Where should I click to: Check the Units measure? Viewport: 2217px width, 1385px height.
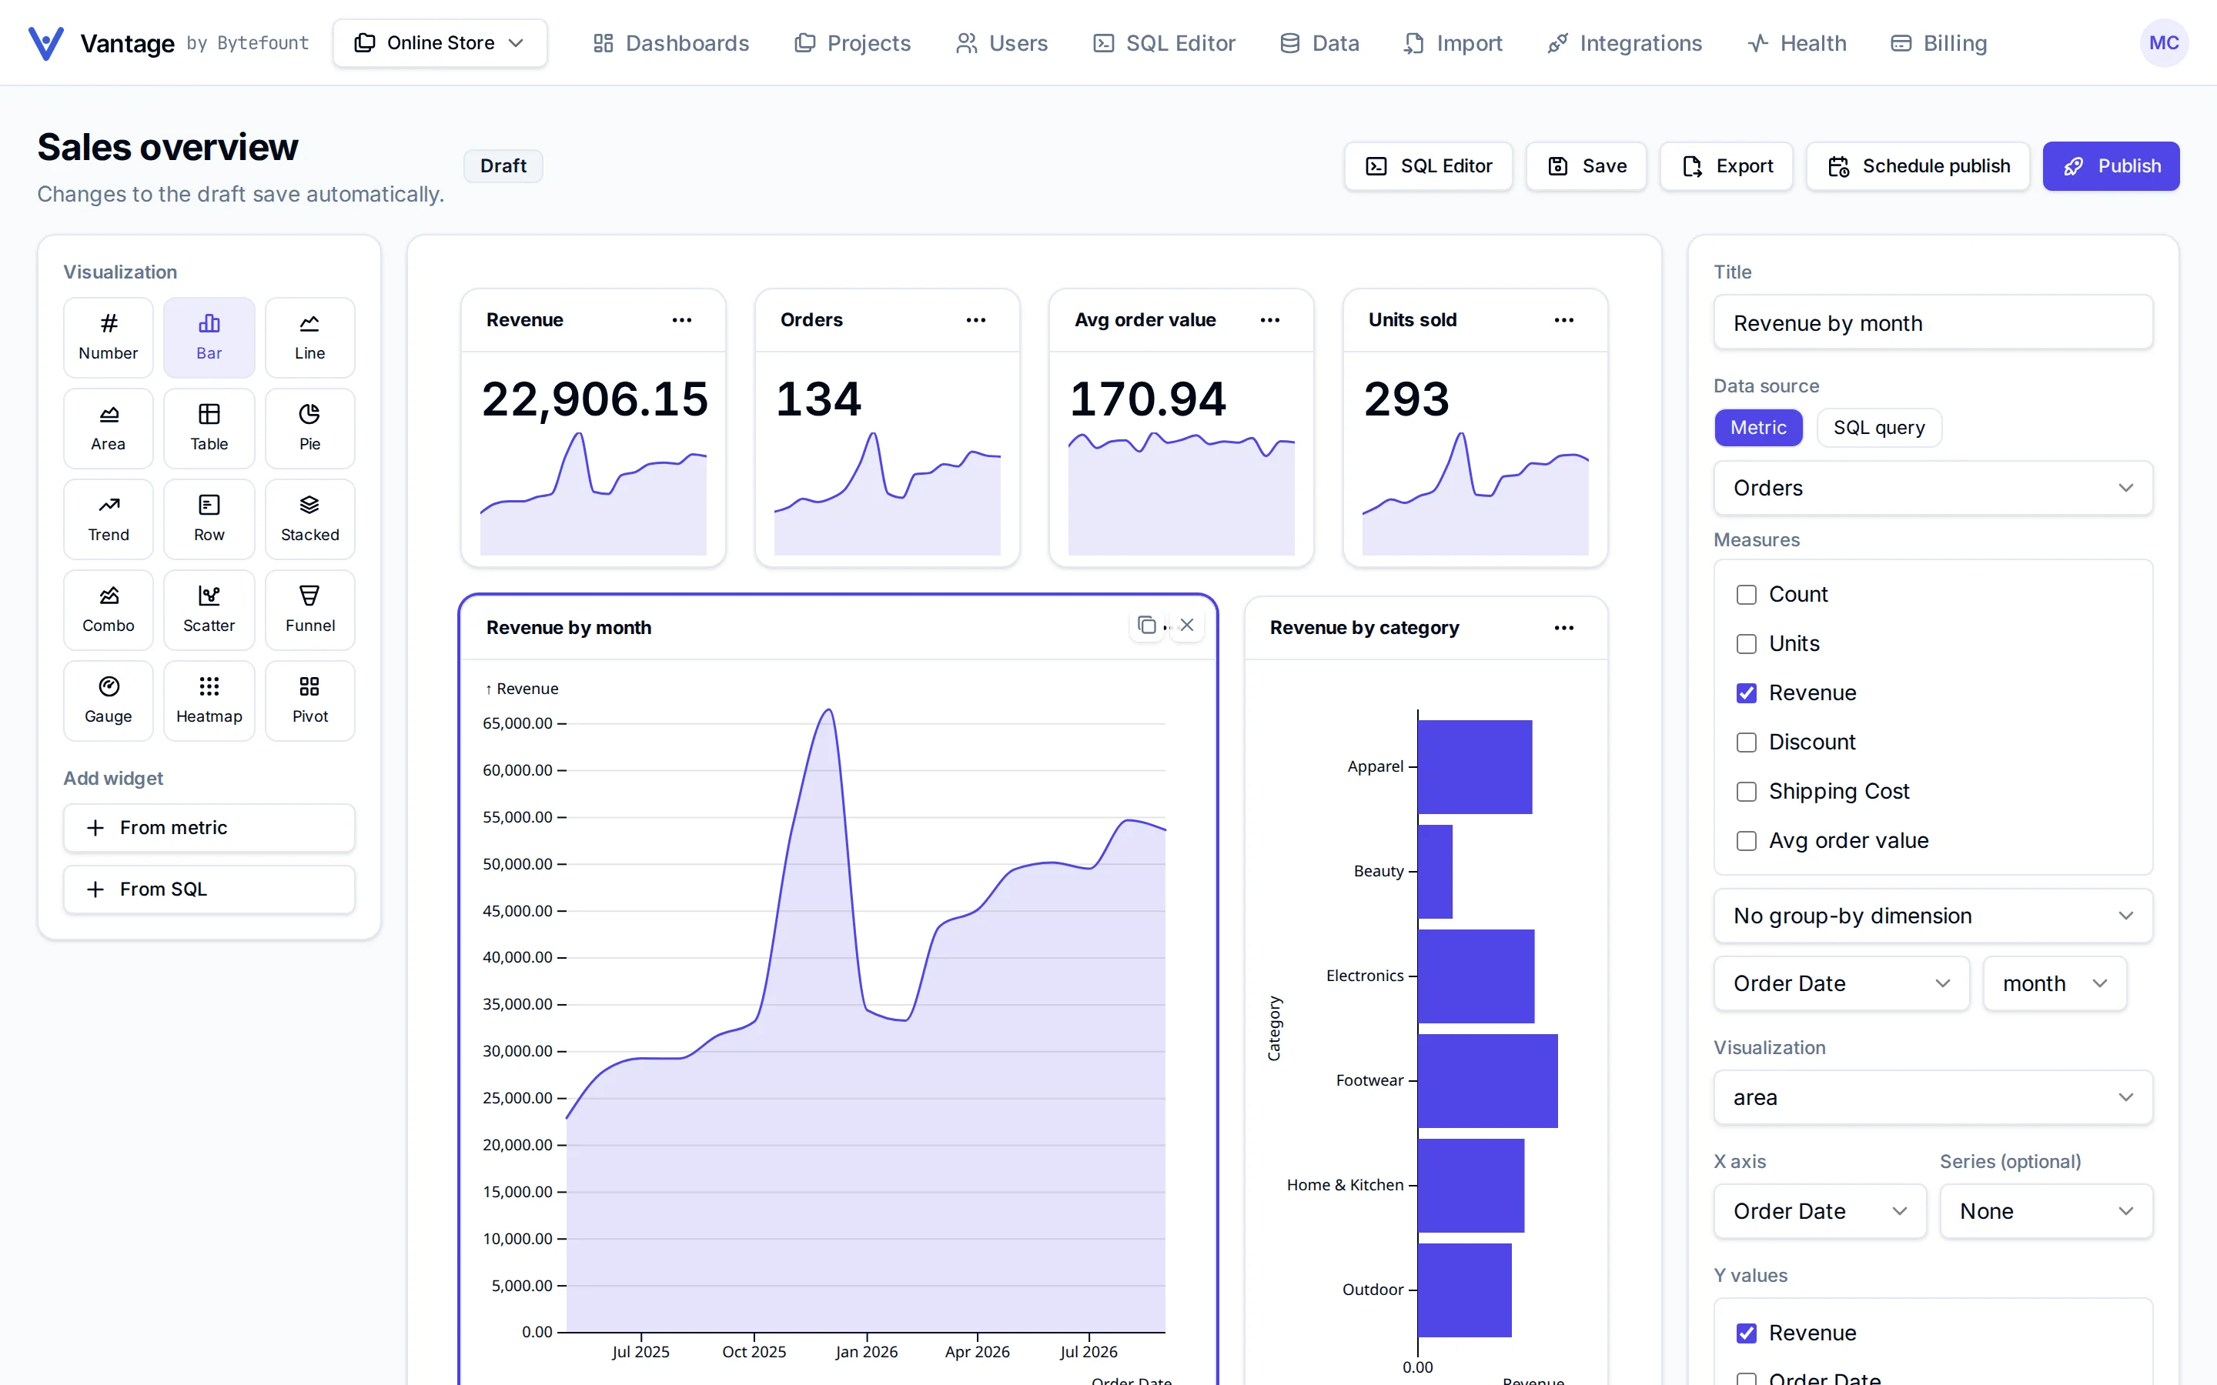[x=1746, y=644]
